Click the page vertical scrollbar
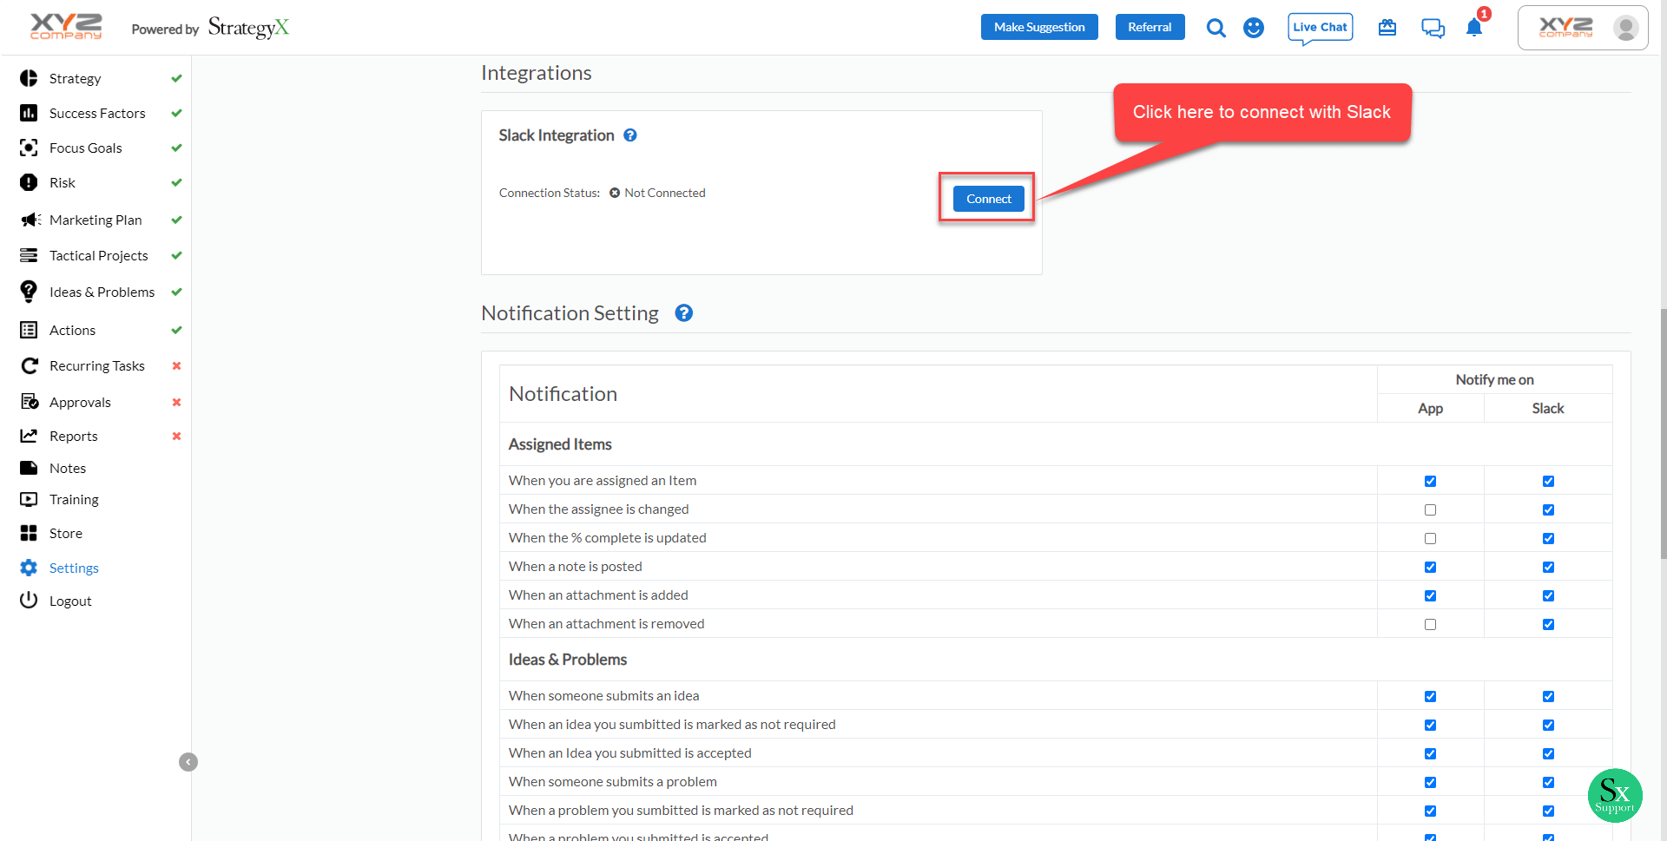1667x841 pixels. 1662,434
